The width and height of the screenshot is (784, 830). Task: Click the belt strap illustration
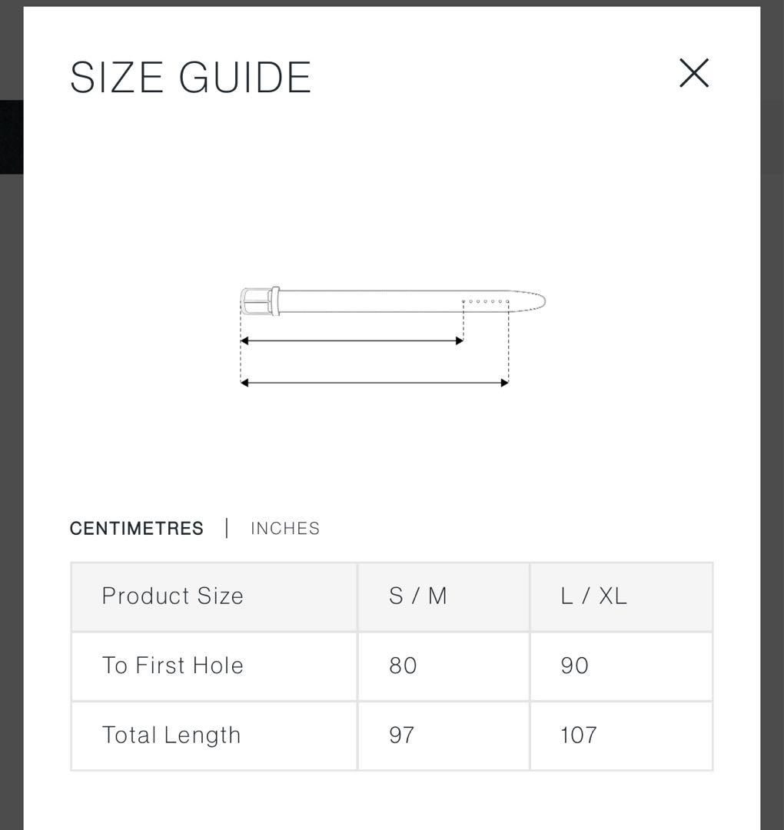point(369,301)
